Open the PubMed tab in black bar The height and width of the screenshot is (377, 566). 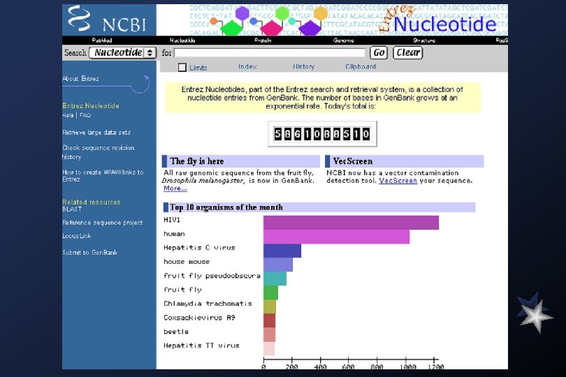(x=102, y=40)
